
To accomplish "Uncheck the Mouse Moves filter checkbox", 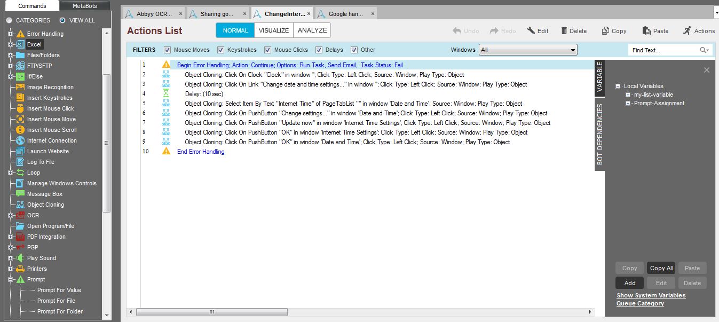I will pyautogui.click(x=167, y=50).
